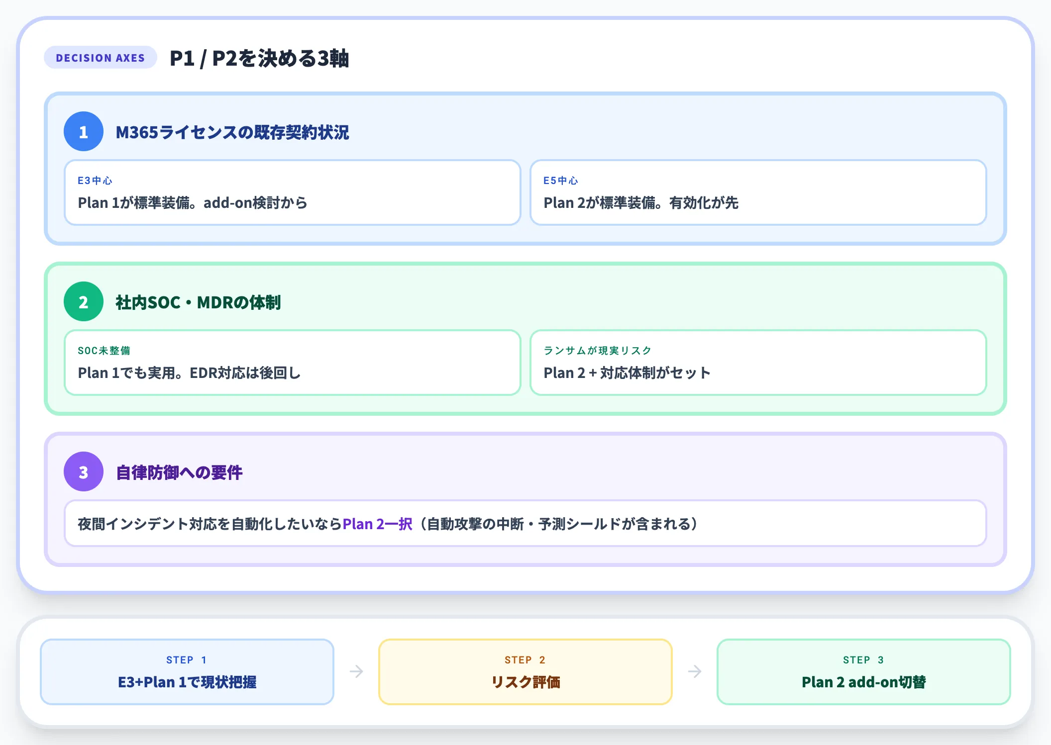Click the DECISION AXES badge
This screenshot has height=745, width=1051.
tap(101, 58)
